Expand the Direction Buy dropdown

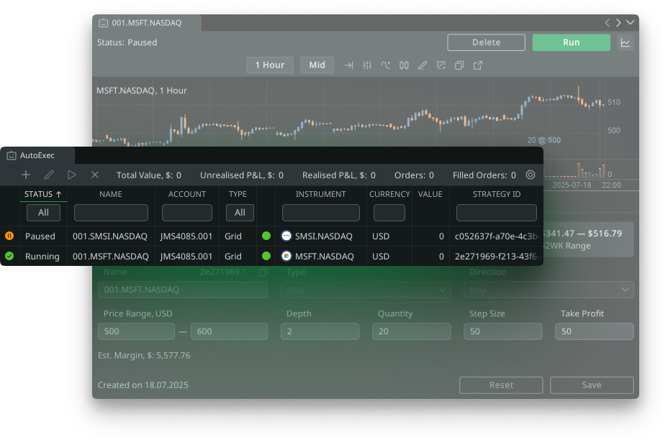pos(548,290)
